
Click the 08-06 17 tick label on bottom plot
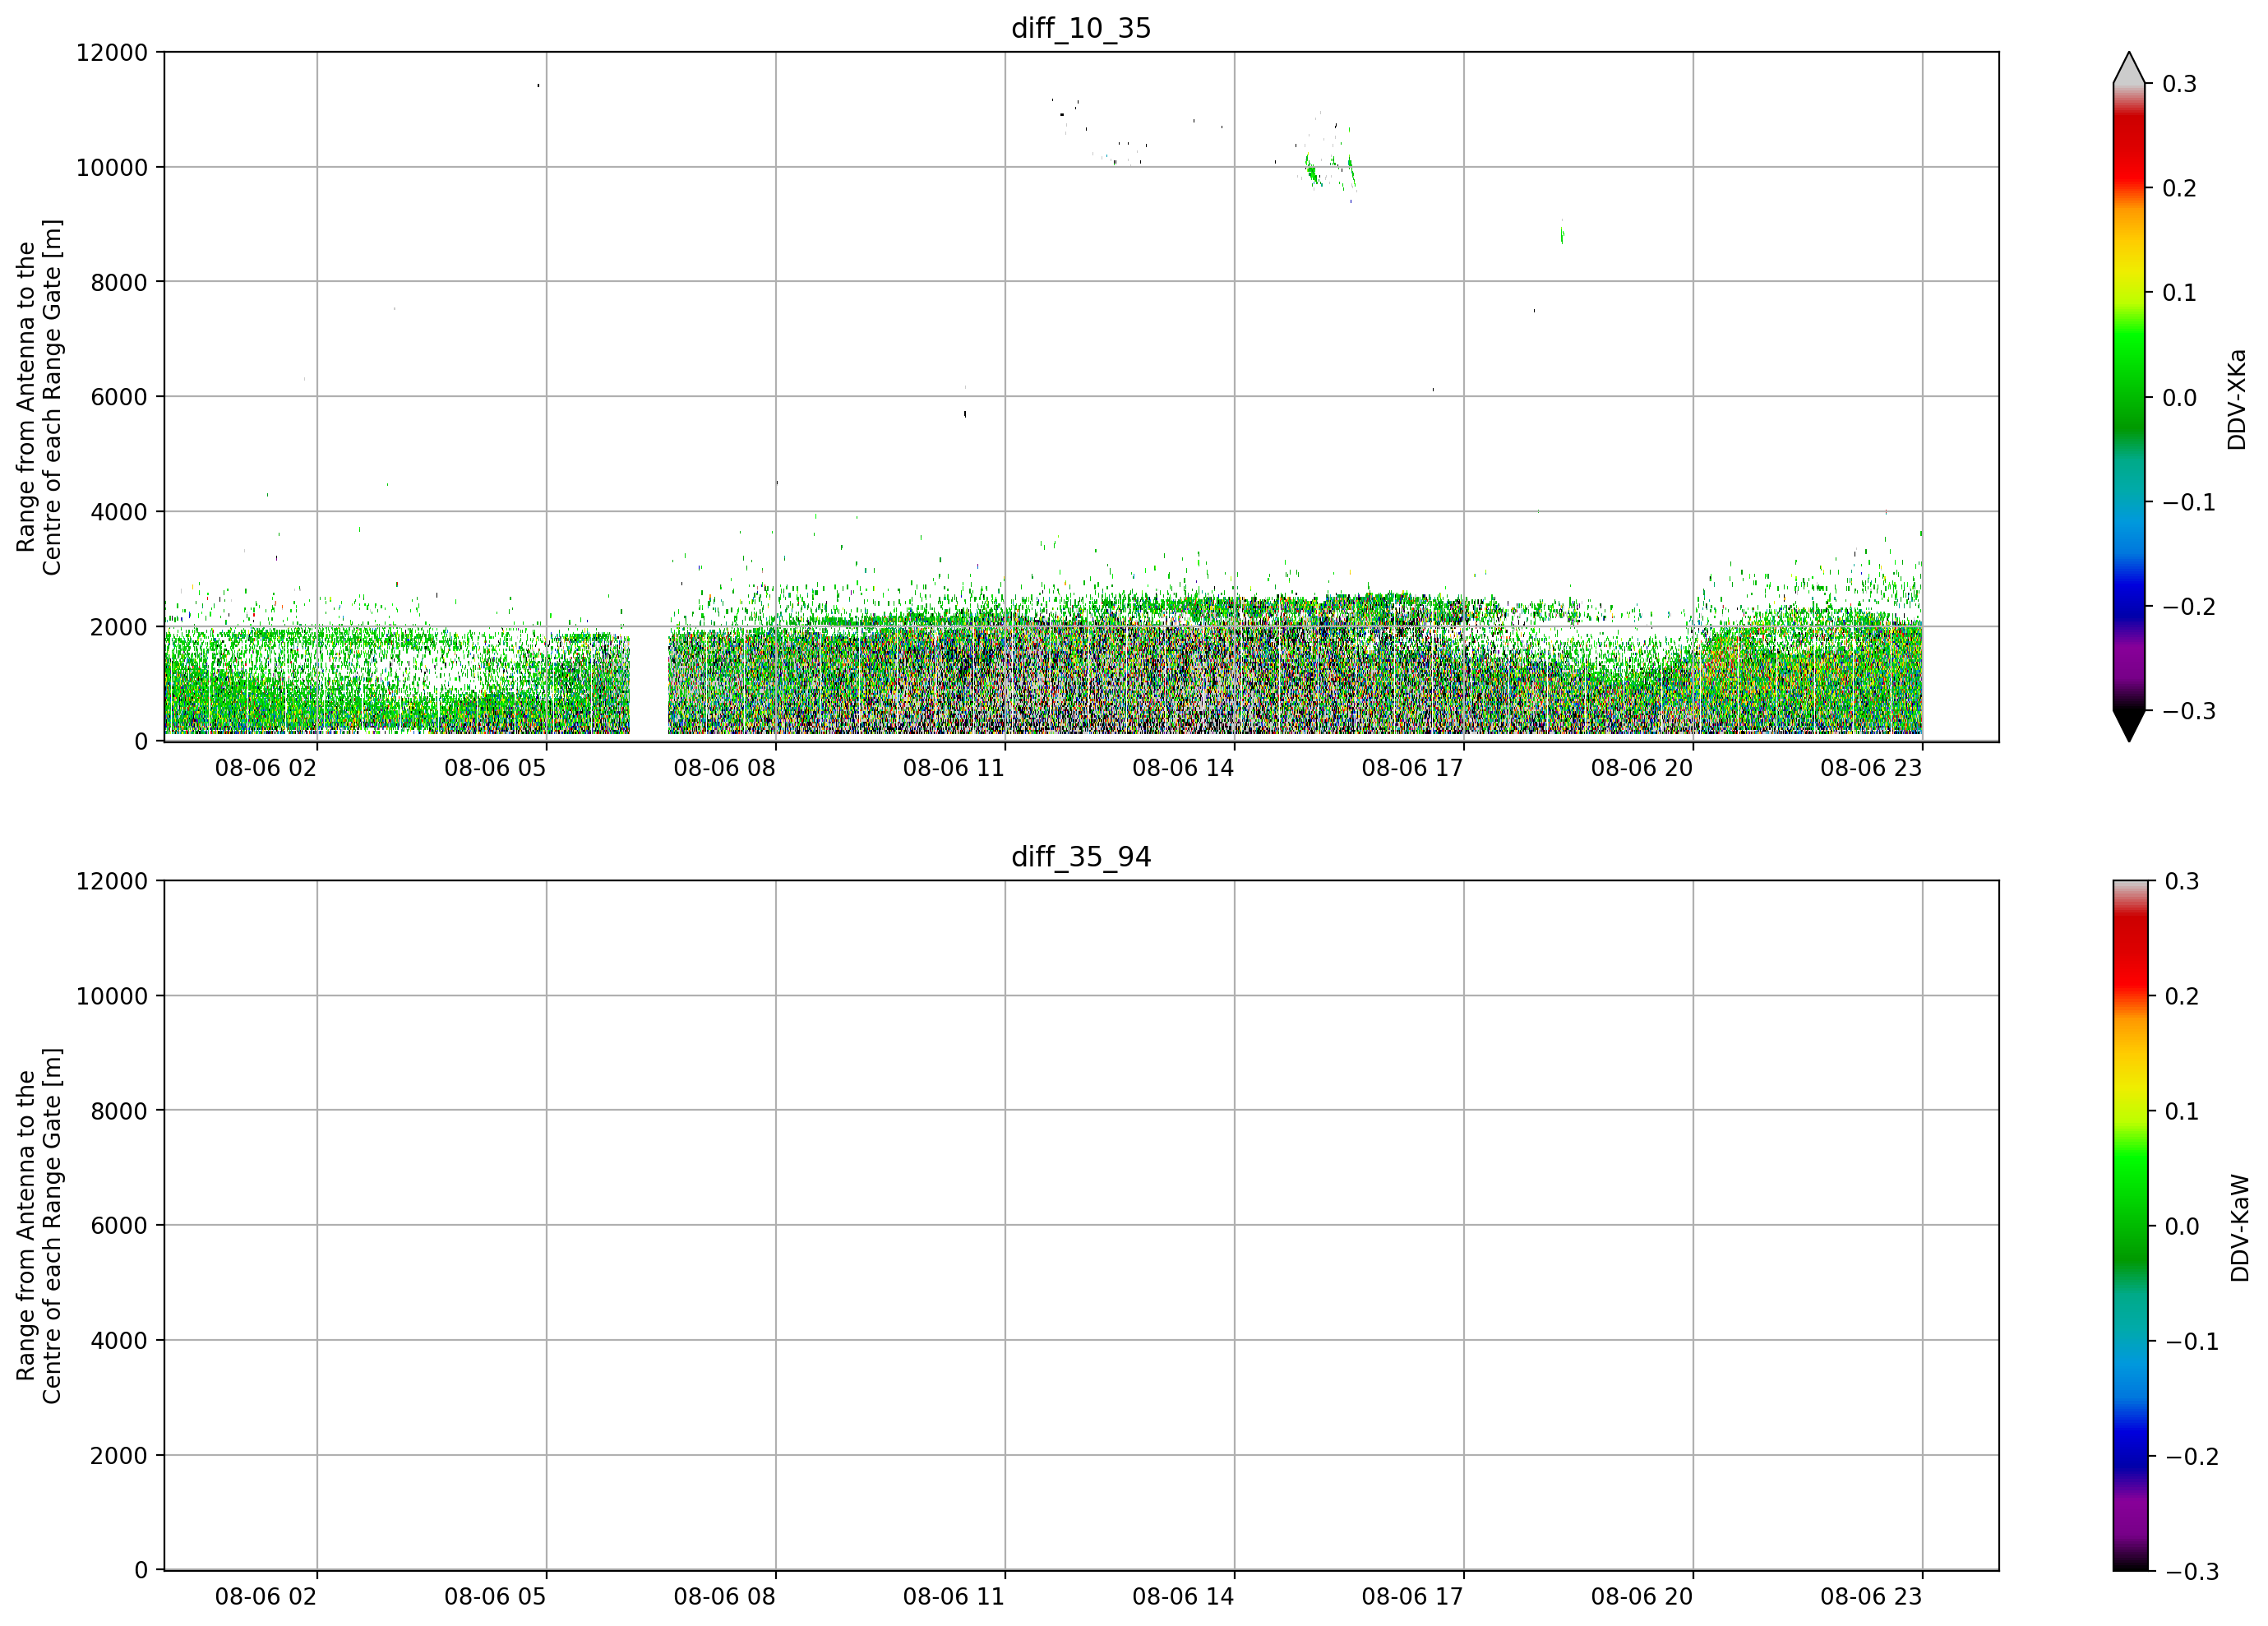(1412, 1597)
